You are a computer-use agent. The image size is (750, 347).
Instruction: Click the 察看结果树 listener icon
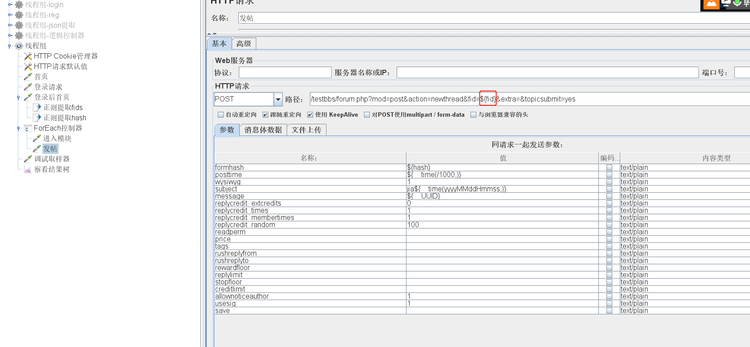click(x=28, y=169)
